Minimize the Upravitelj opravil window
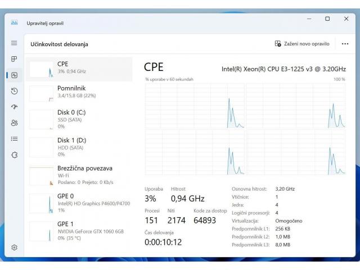 pyautogui.click(x=309, y=19)
